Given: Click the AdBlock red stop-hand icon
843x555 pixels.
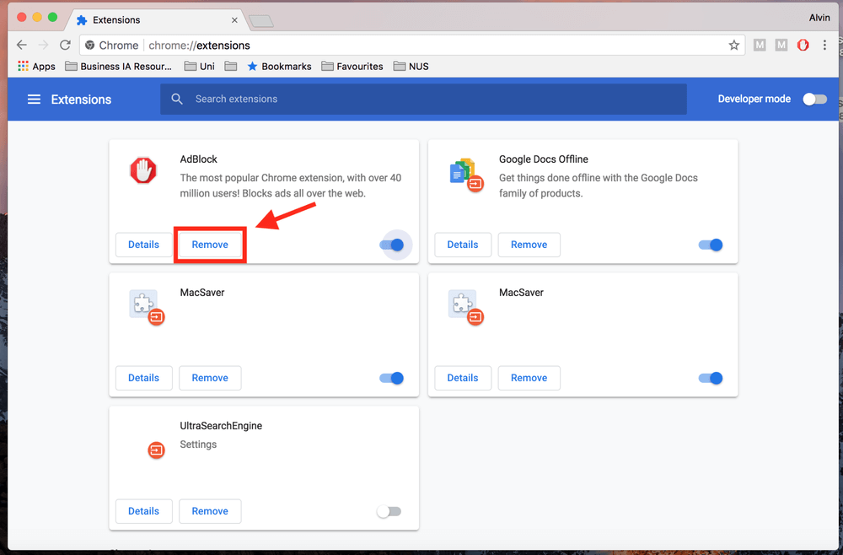Looking at the screenshot, I should pos(143,170).
